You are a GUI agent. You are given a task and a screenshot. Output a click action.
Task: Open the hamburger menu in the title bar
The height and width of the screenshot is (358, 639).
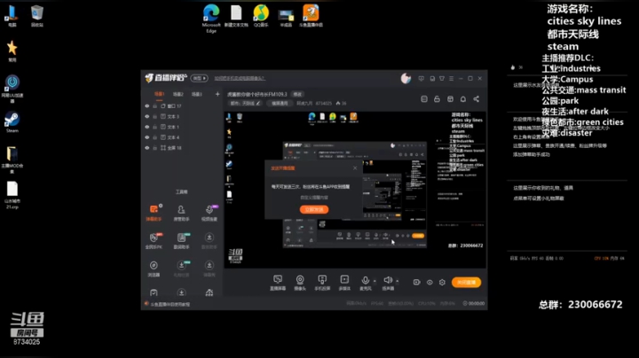(451, 79)
